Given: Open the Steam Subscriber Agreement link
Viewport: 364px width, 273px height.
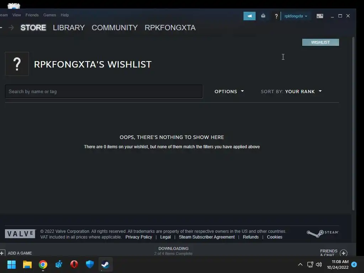Looking at the screenshot, I should point(207,237).
